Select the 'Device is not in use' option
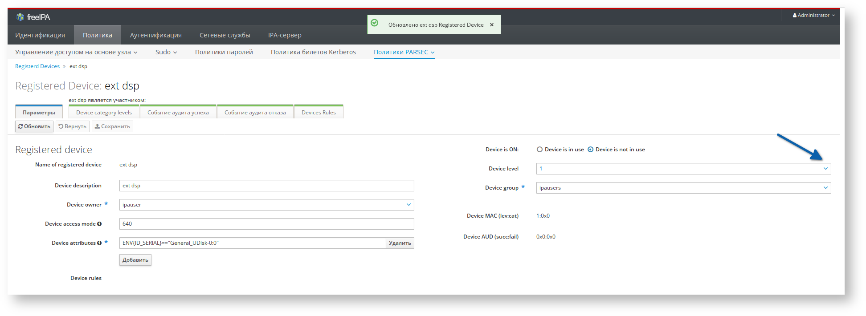866x316 pixels. click(590, 150)
